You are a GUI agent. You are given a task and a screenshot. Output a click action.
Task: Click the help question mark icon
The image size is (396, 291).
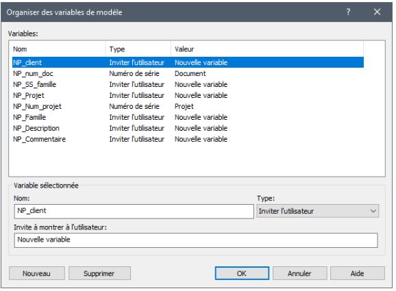[348, 12]
